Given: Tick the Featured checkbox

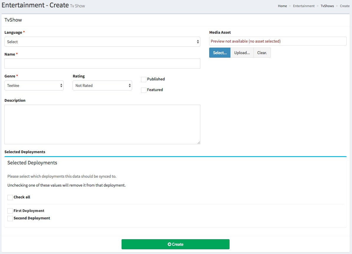Looking at the screenshot, I should pyautogui.click(x=144, y=90).
